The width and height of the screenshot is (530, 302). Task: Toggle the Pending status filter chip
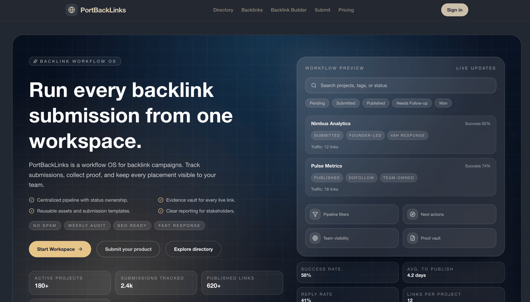(x=317, y=103)
